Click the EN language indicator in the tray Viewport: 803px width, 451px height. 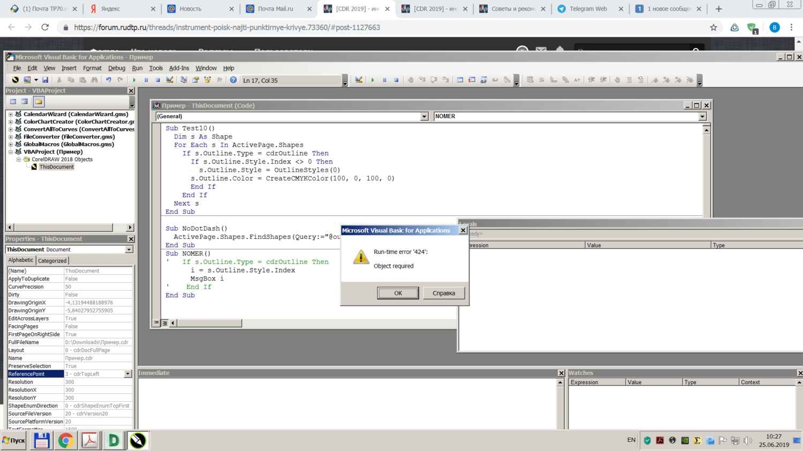631,440
